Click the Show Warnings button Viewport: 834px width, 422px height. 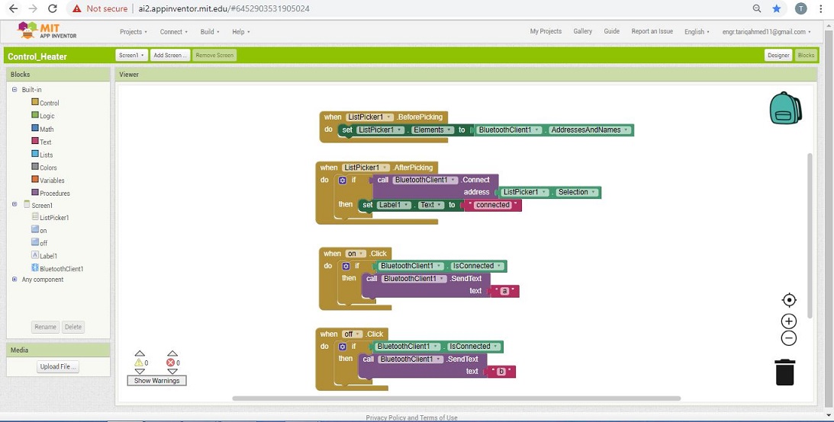[x=157, y=381]
